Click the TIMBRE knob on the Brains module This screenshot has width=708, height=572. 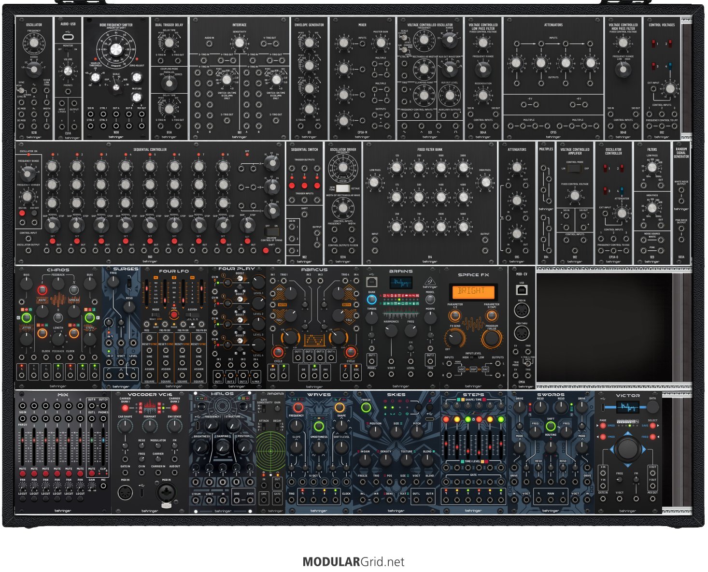372,317
